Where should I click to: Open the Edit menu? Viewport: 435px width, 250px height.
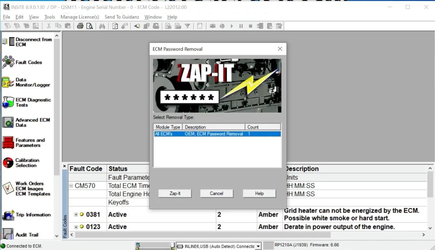pyautogui.click(x=19, y=17)
